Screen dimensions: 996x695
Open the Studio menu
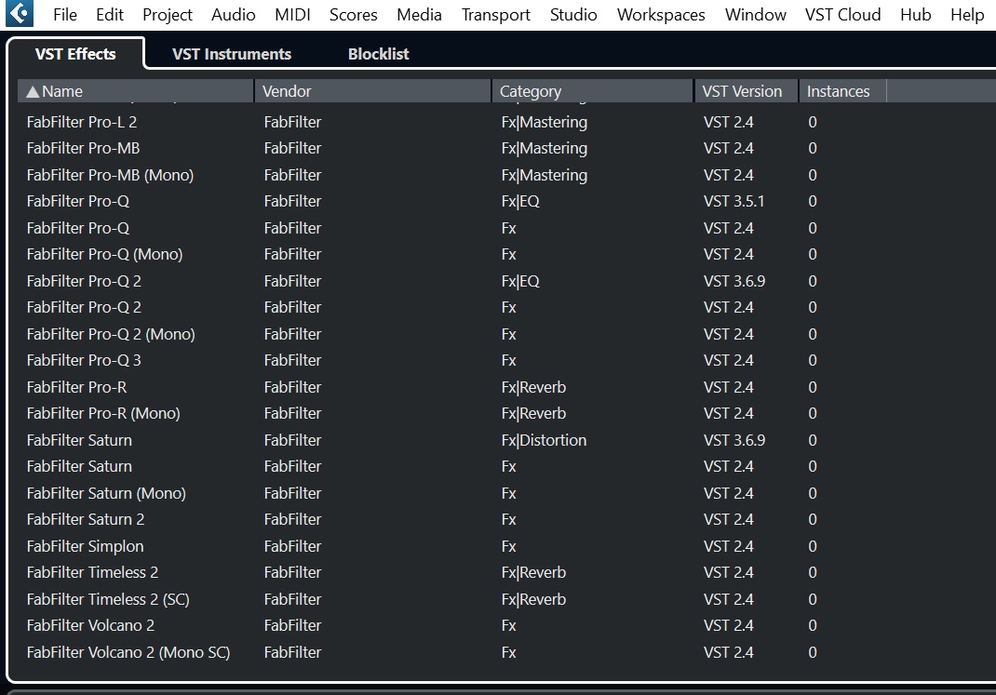click(573, 15)
